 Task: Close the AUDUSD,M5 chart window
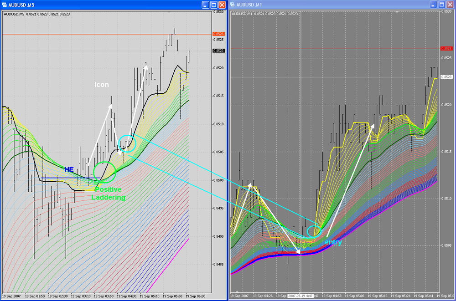(222, 5)
